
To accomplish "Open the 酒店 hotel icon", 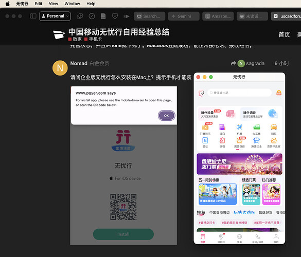I will pyautogui.click(x=222, y=129).
